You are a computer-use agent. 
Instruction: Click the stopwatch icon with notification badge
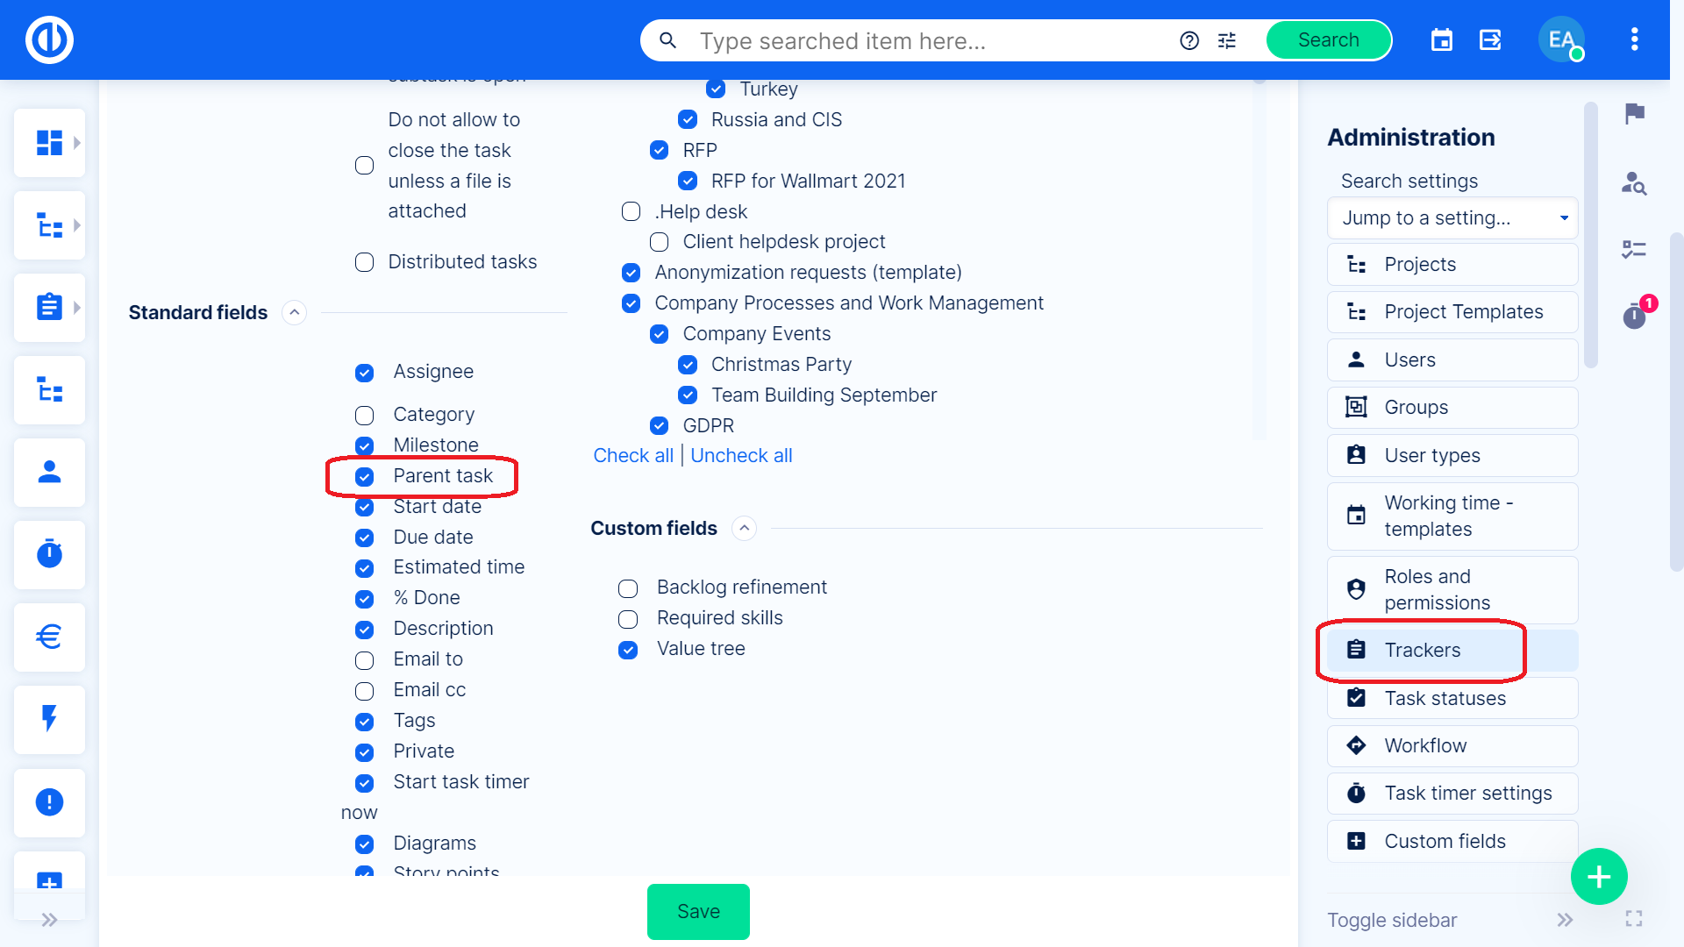point(1633,317)
